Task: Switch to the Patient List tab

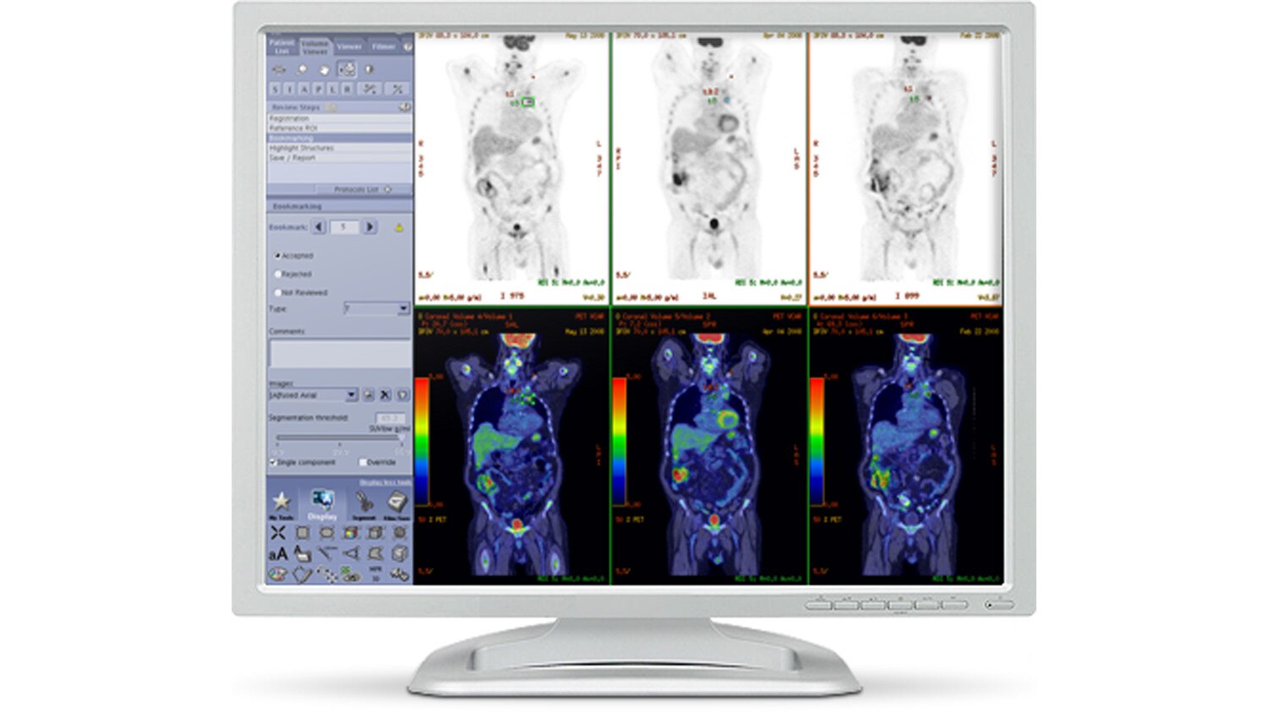Action: (283, 46)
